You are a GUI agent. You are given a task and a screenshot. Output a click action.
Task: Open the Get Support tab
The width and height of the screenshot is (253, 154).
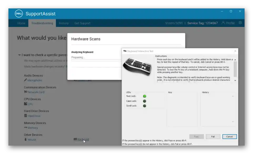pyautogui.click(x=82, y=23)
